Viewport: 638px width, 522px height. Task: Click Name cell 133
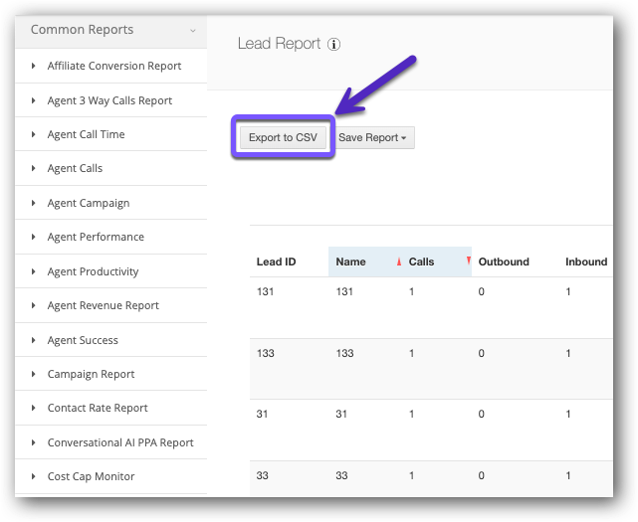(344, 353)
